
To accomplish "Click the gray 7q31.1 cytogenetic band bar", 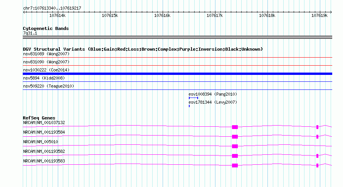I will [x=177, y=37].
